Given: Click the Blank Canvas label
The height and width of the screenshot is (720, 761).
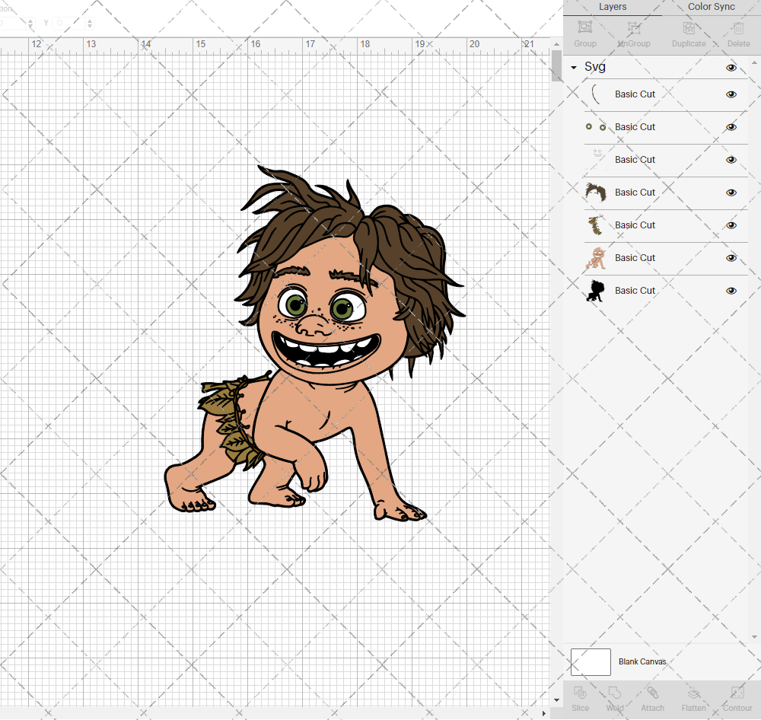Looking at the screenshot, I should pos(642,661).
